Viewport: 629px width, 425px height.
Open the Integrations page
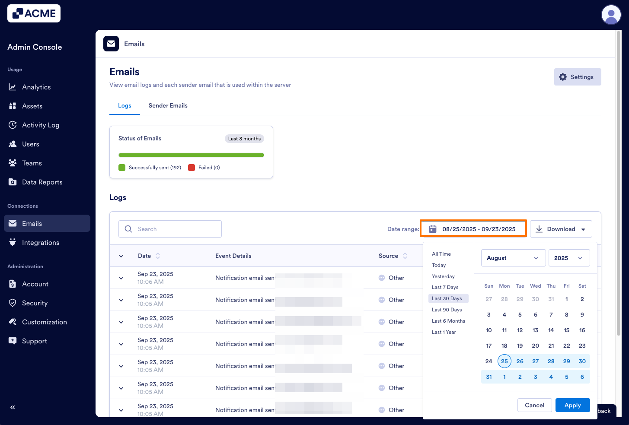coord(41,242)
